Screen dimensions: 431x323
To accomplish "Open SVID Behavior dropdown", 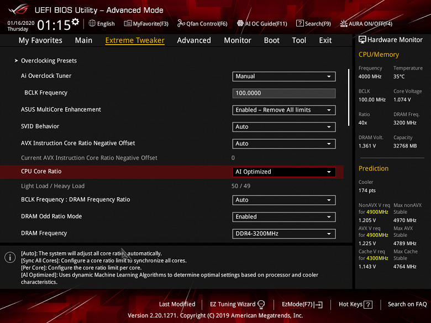I will (x=284, y=126).
